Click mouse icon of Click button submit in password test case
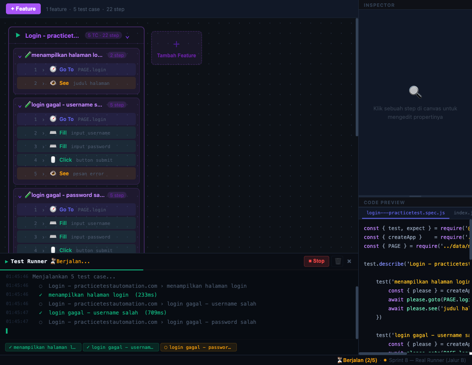Image resolution: width=472 pixels, height=365 pixels. point(53,250)
